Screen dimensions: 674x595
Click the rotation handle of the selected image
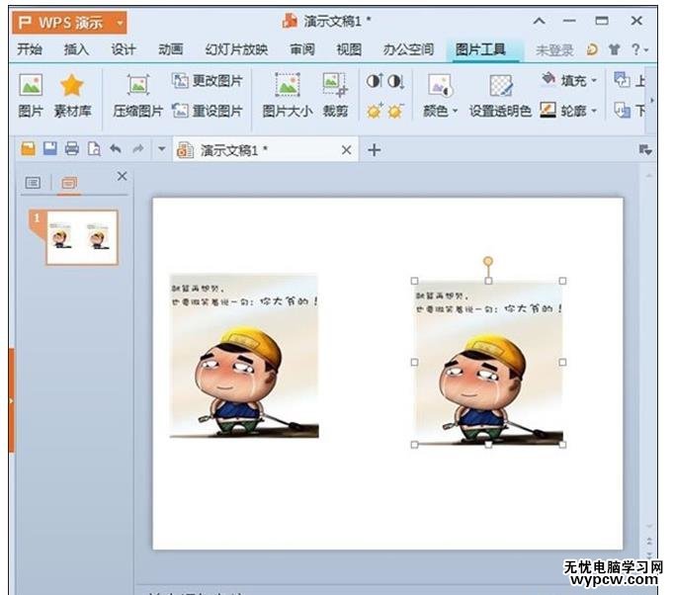click(488, 261)
